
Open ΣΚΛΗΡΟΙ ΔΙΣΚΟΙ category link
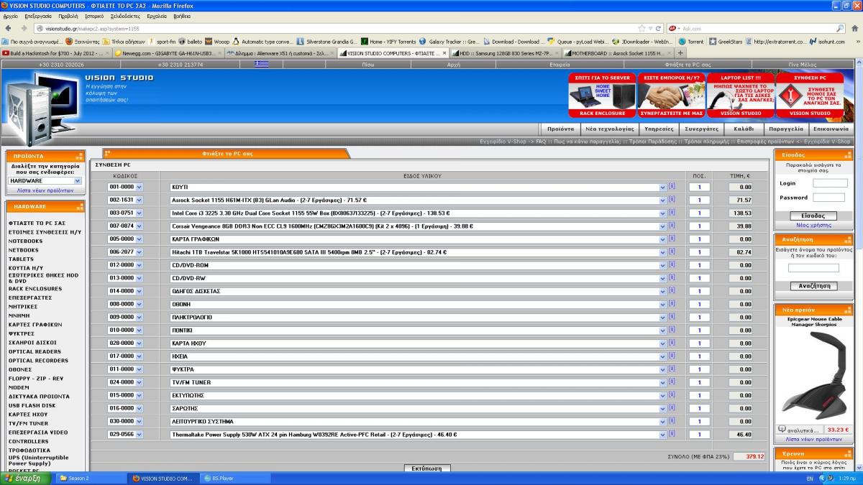(x=32, y=343)
